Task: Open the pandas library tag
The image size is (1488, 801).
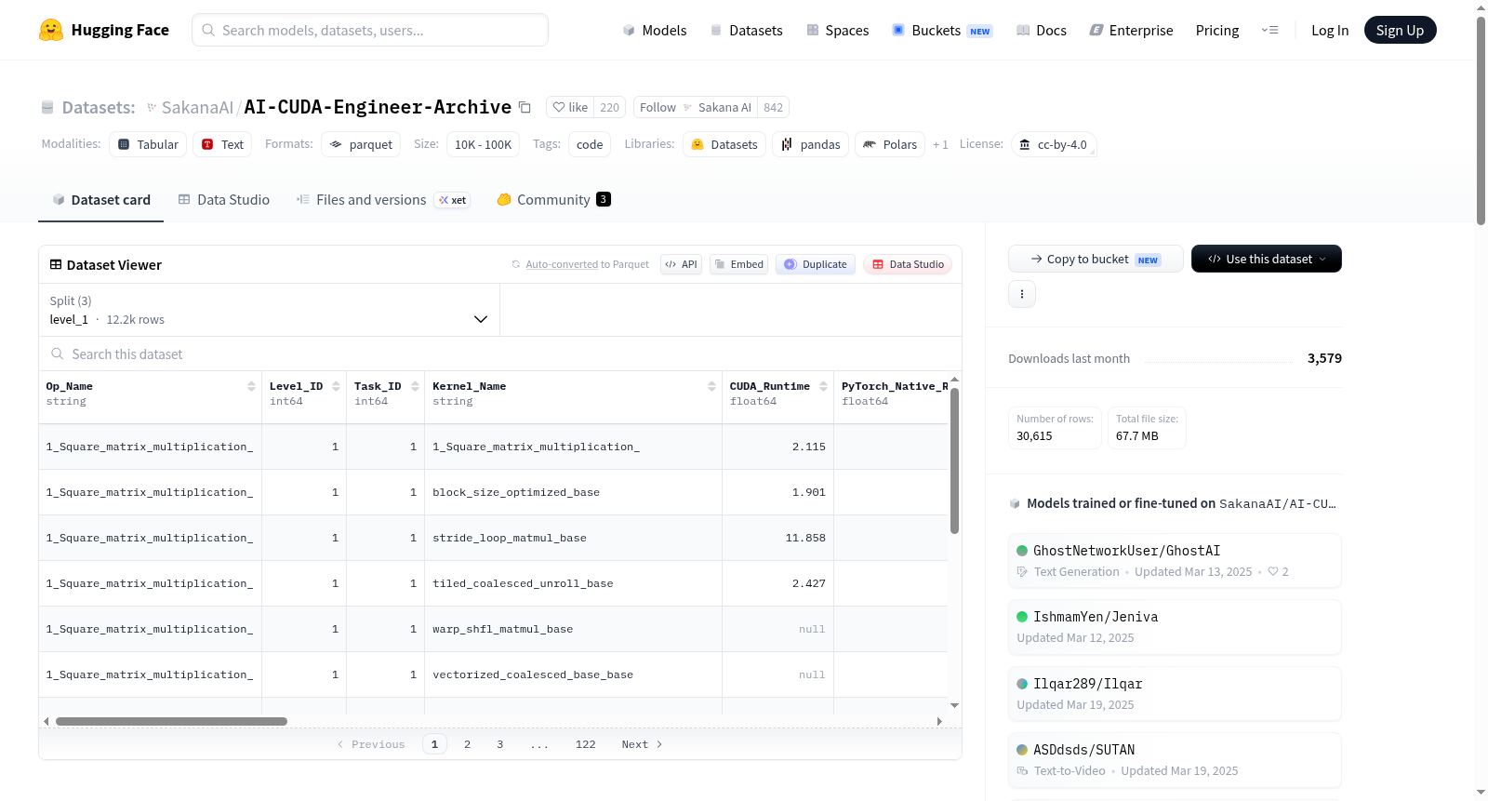Action: click(x=810, y=144)
